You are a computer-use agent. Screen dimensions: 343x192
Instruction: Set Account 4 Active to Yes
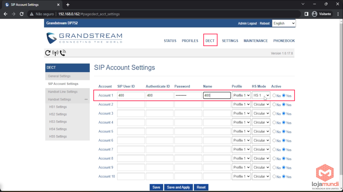284,122
